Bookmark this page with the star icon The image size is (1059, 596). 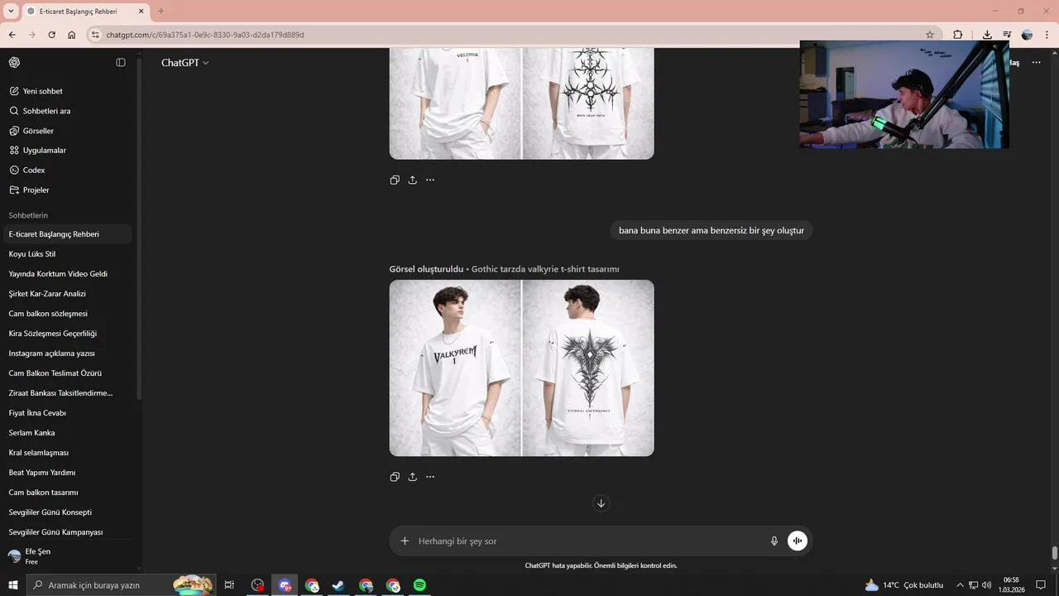tap(930, 35)
